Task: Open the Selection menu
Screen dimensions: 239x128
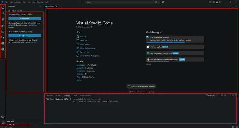Action: [18, 2]
